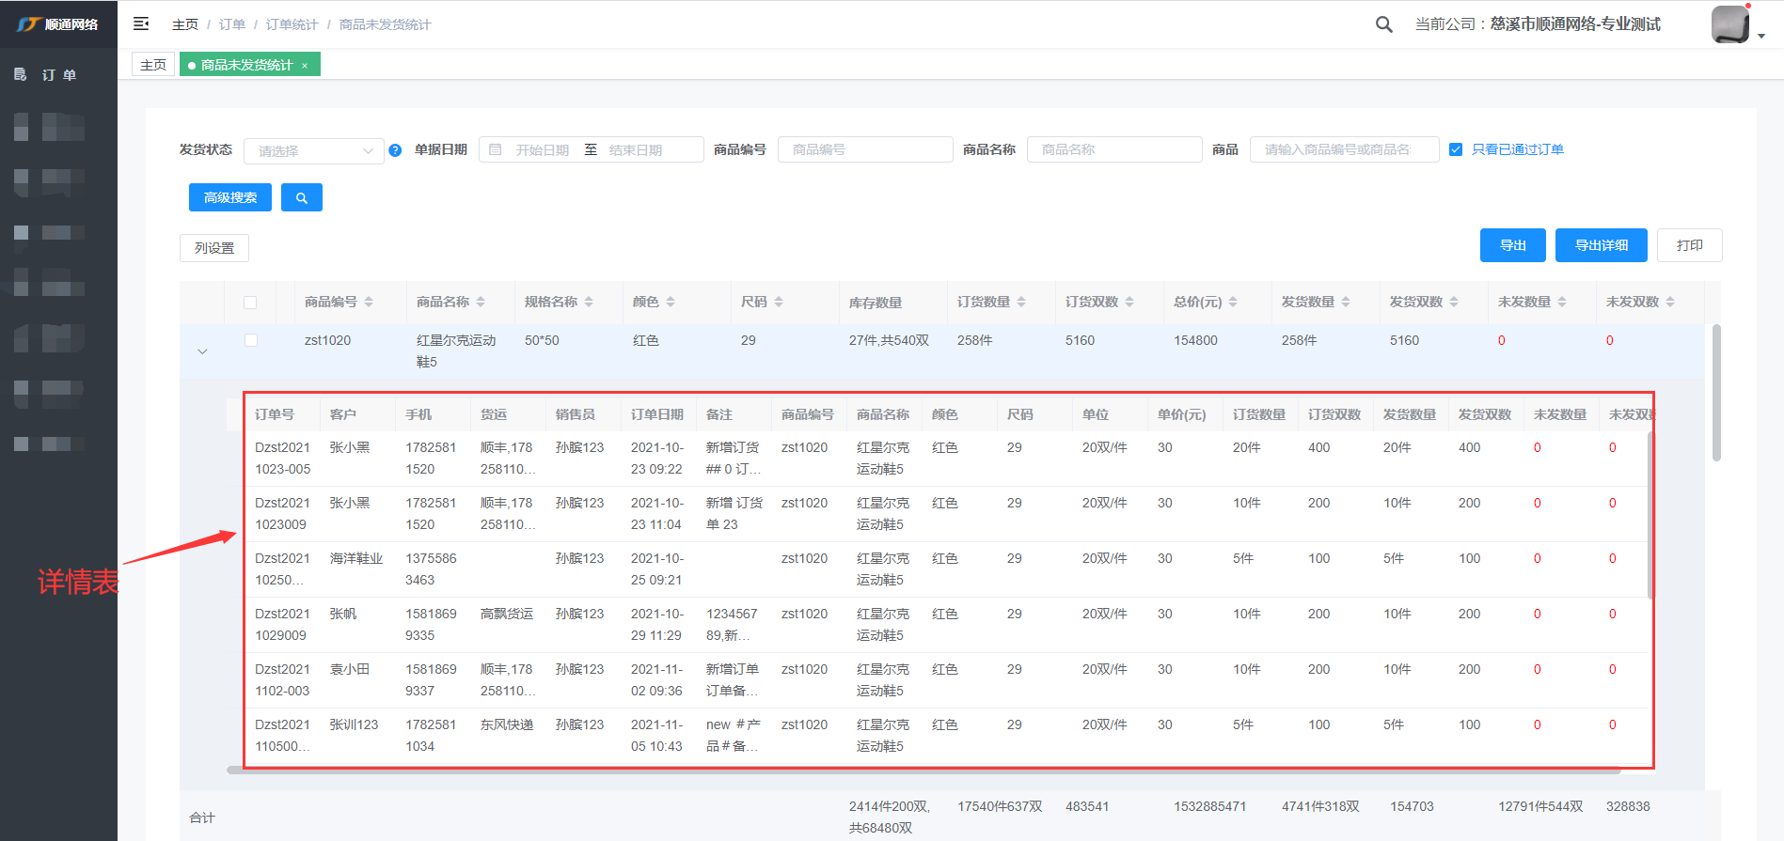Click the magnifier search icon in header
Screen dimensions: 1784x841
coord(1383,24)
